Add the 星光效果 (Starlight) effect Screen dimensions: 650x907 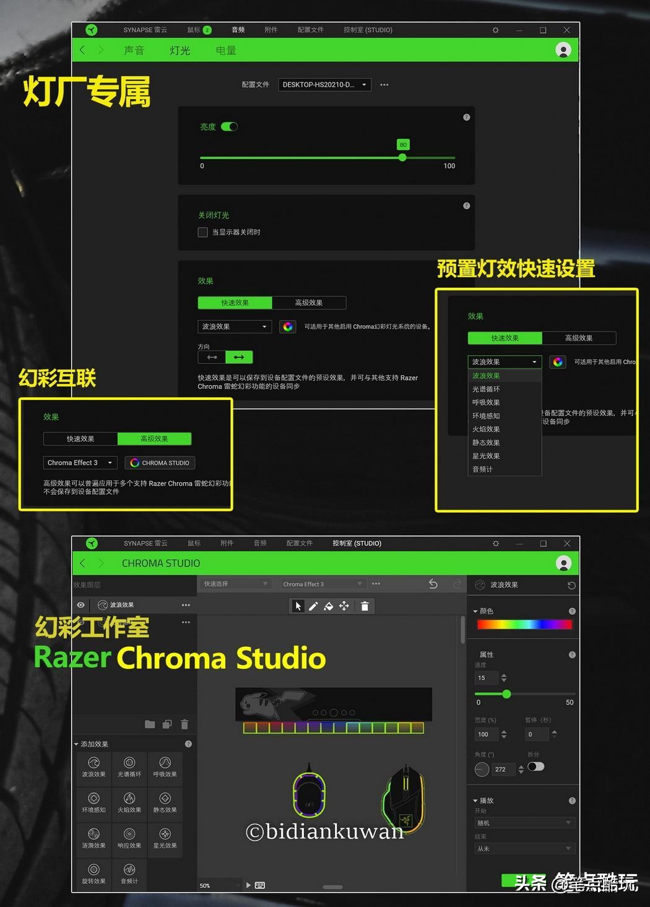(165, 840)
